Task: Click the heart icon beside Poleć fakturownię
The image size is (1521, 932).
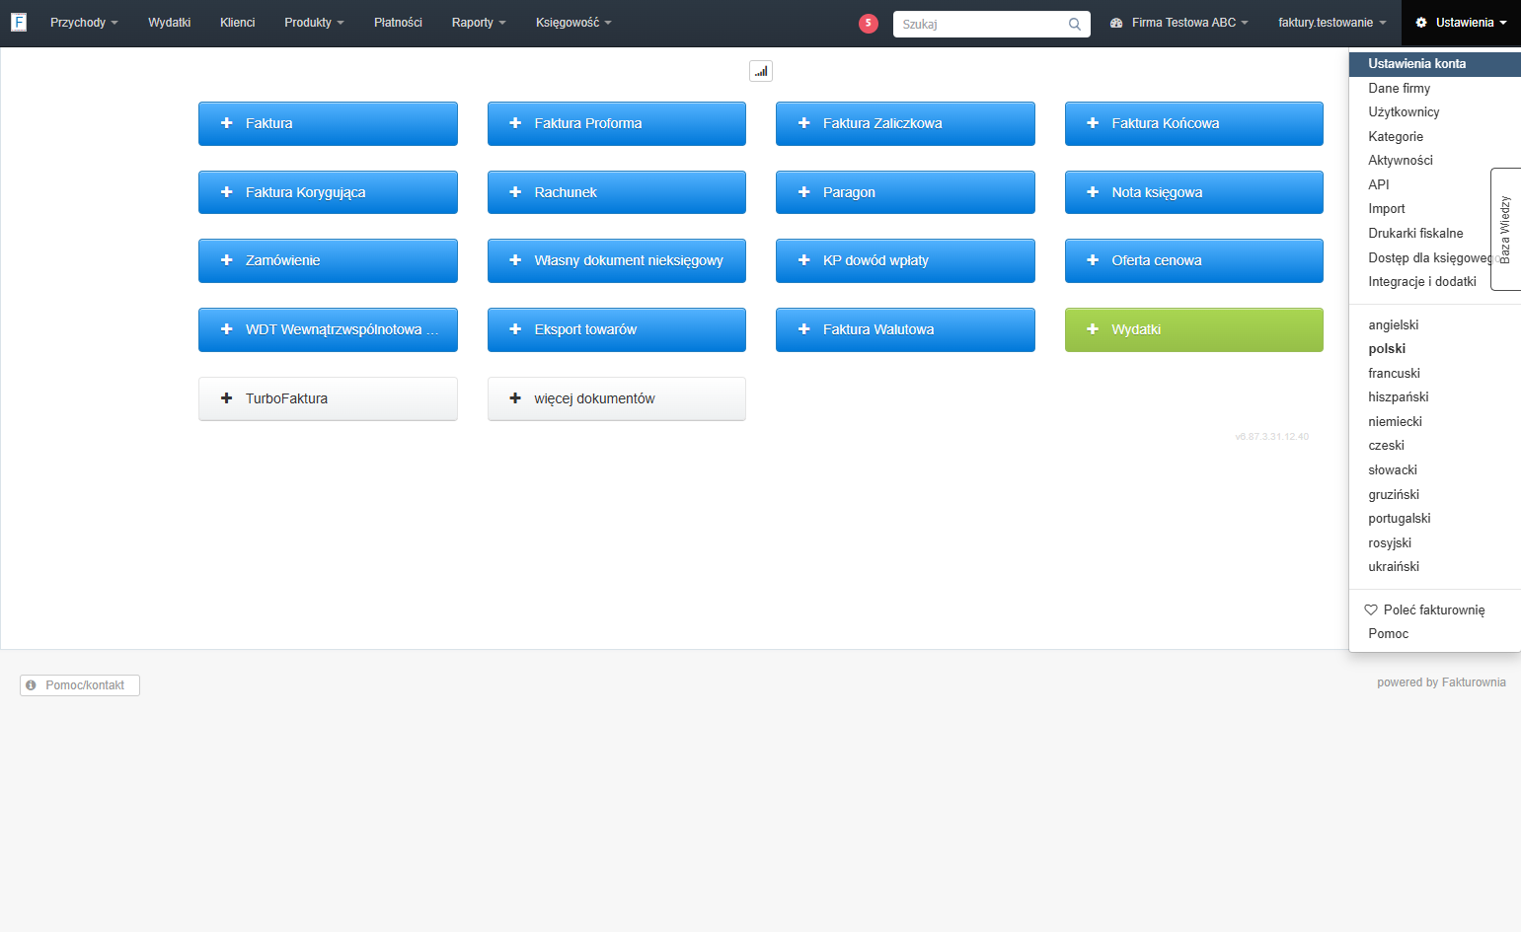Action: (x=1371, y=609)
